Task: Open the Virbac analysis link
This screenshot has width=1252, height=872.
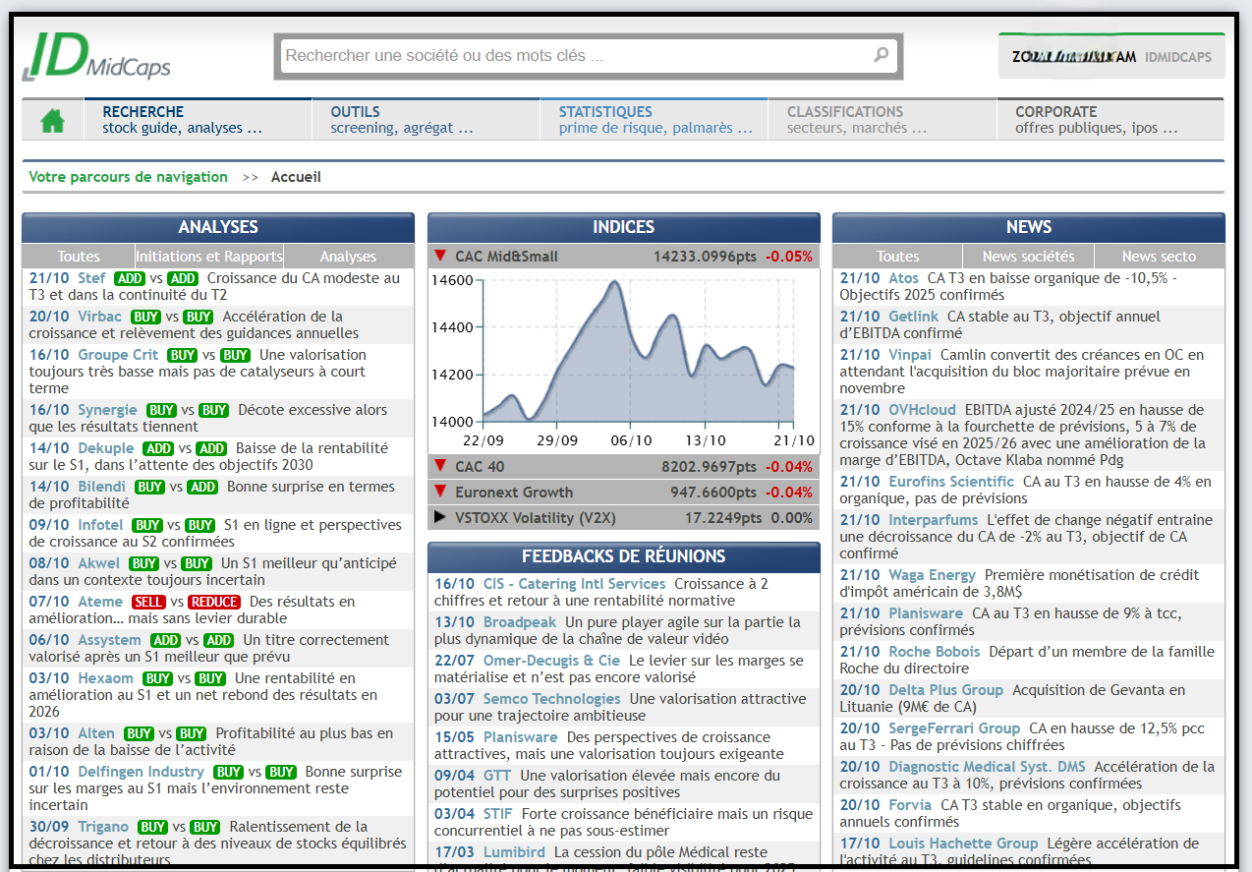Action: coord(99,317)
